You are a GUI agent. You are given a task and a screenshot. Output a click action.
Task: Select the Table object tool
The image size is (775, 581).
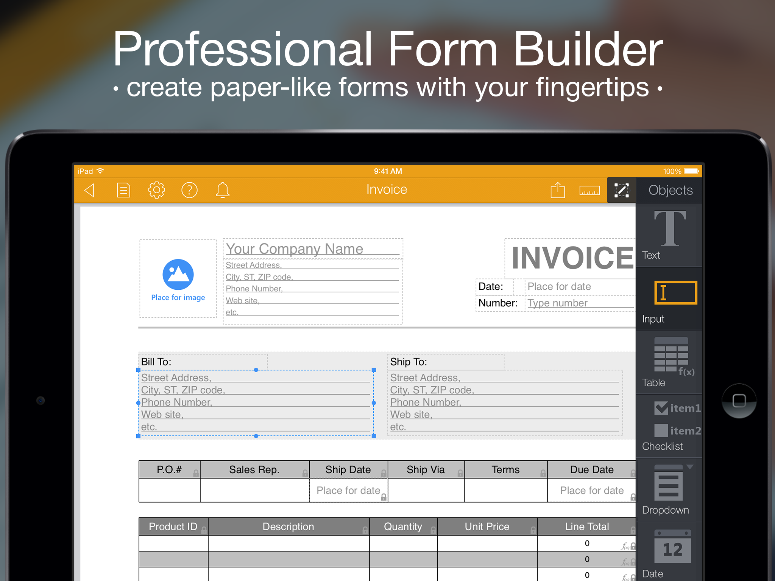669,363
